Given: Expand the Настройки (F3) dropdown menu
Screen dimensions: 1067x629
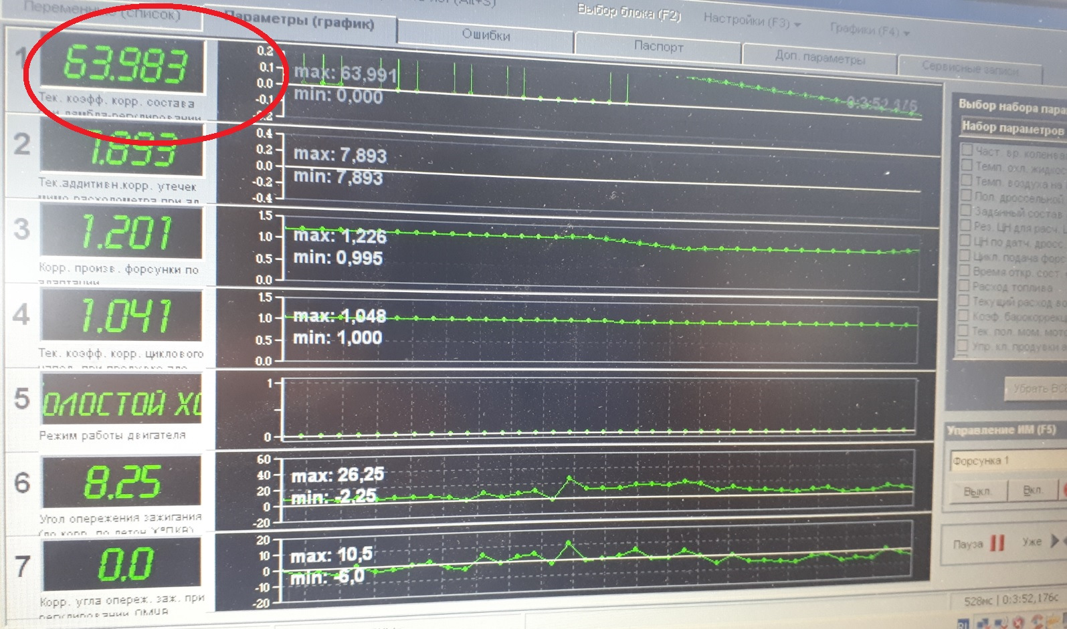Looking at the screenshot, I should [x=751, y=21].
